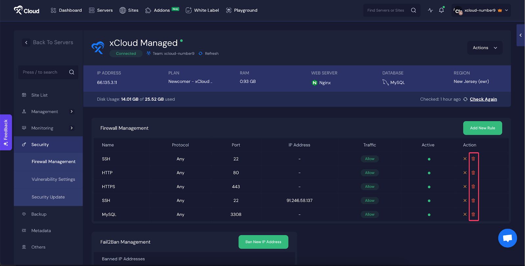This screenshot has width=525, height=266.
Task: Click the Ban New IP Address button
Action: [263, 242]
